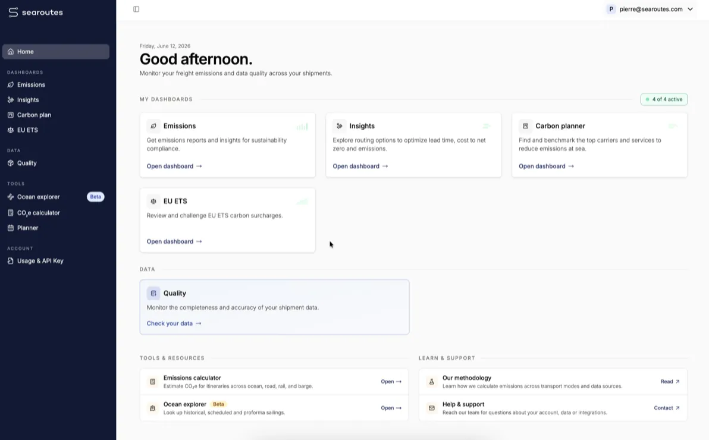This screenshot has width=709, height=440.
Task: Open the pierre@searoutes.com account menu
Action: 650,9
